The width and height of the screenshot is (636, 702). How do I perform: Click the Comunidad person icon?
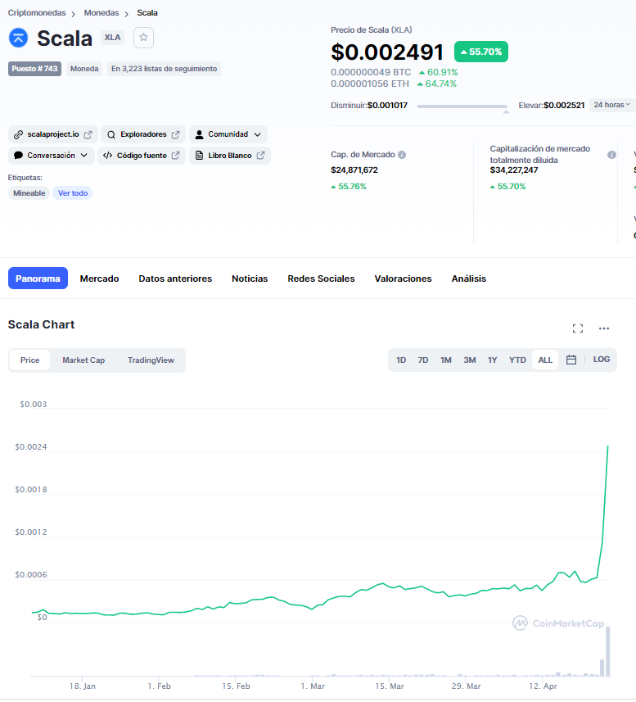coord(200,134)
